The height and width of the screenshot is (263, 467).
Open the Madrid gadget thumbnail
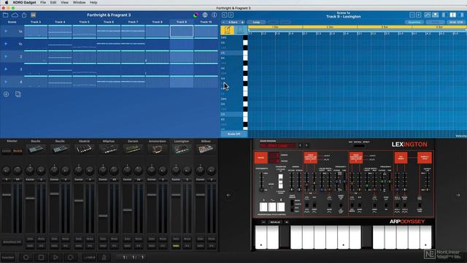(x=85, y=149)
